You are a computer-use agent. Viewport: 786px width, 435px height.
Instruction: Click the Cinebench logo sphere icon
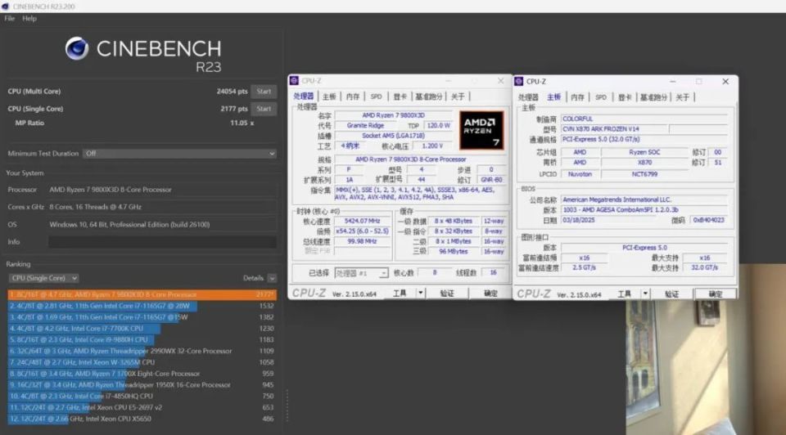[77, 48]
